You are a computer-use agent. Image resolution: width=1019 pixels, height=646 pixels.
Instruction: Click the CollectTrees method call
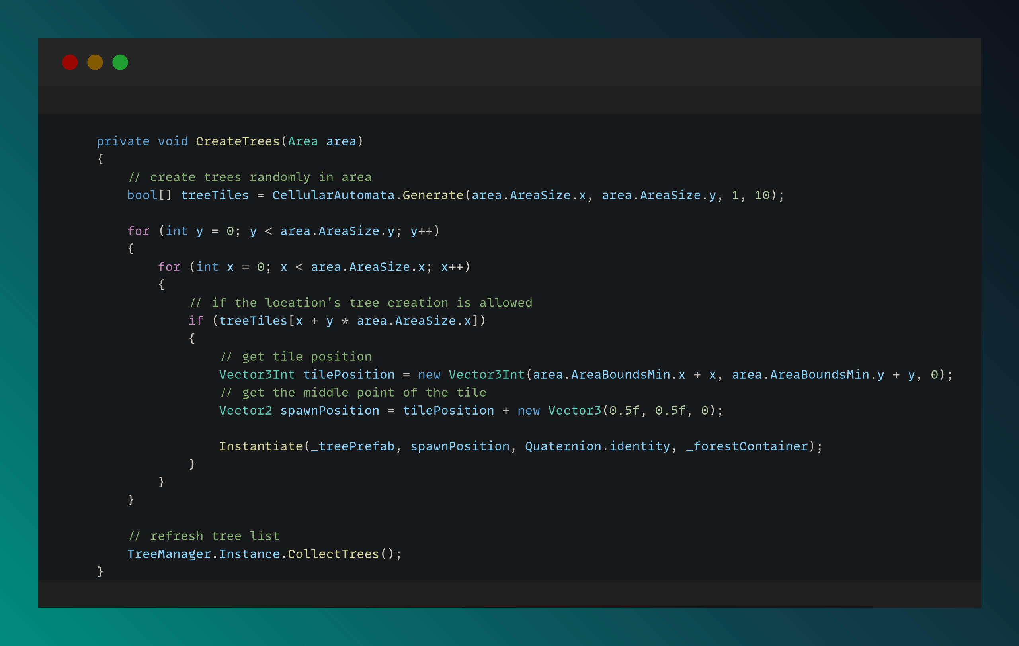coord(333,554)
